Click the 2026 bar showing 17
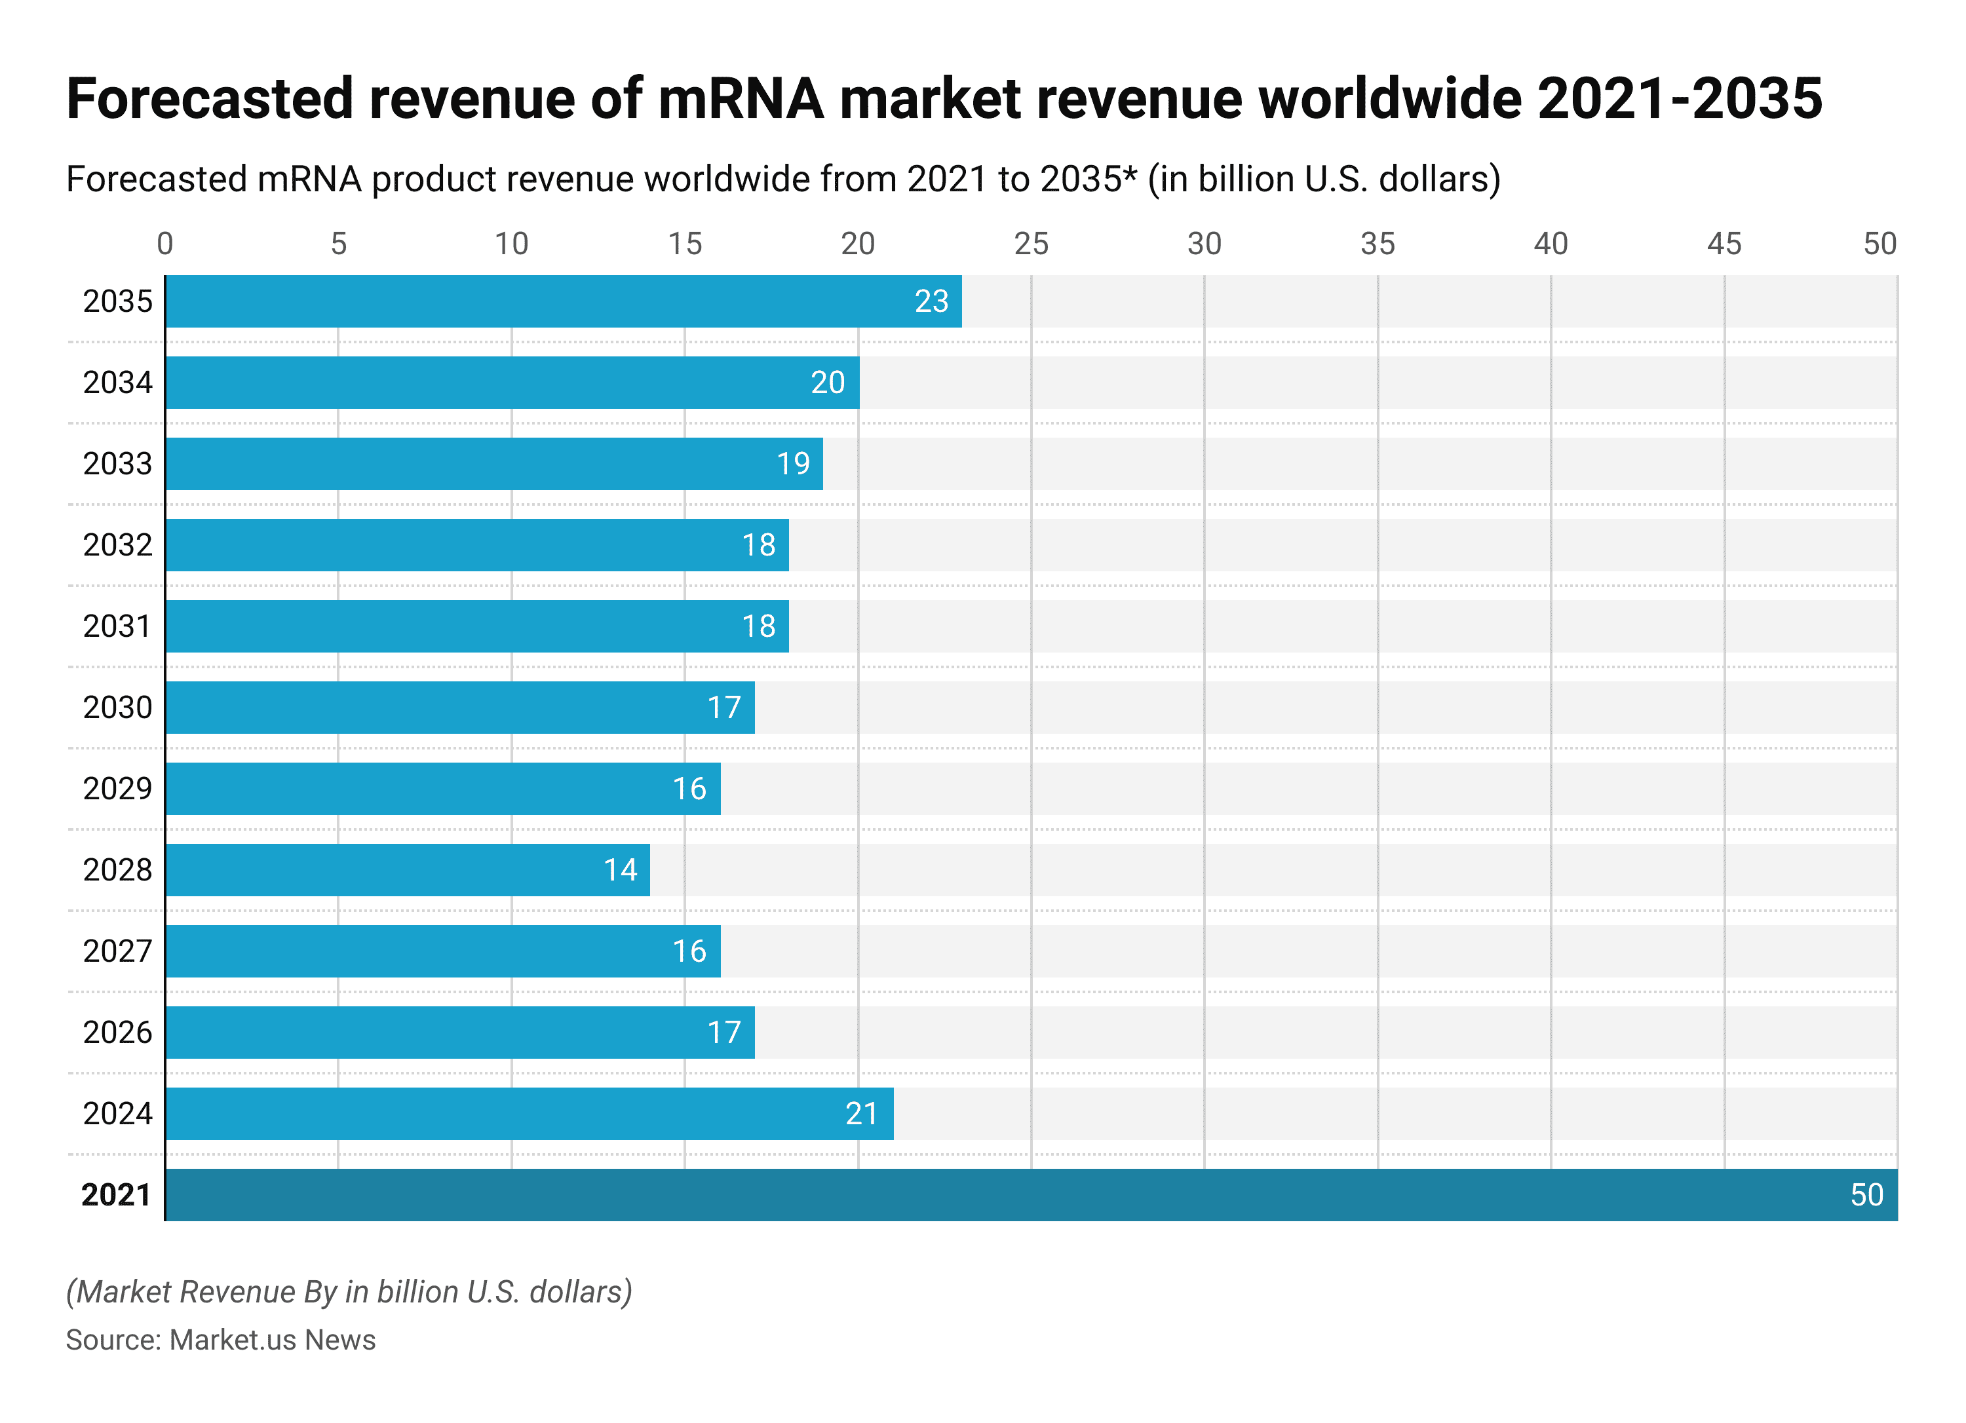1966x1423 pixels. pyautogui.click(x=459, y=1031)
